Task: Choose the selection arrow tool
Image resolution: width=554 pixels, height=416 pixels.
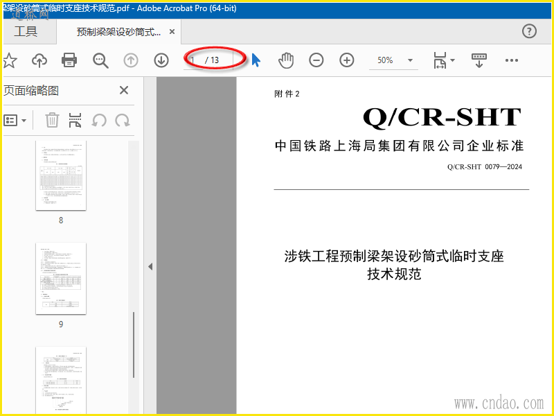Action: coord(256,60)
